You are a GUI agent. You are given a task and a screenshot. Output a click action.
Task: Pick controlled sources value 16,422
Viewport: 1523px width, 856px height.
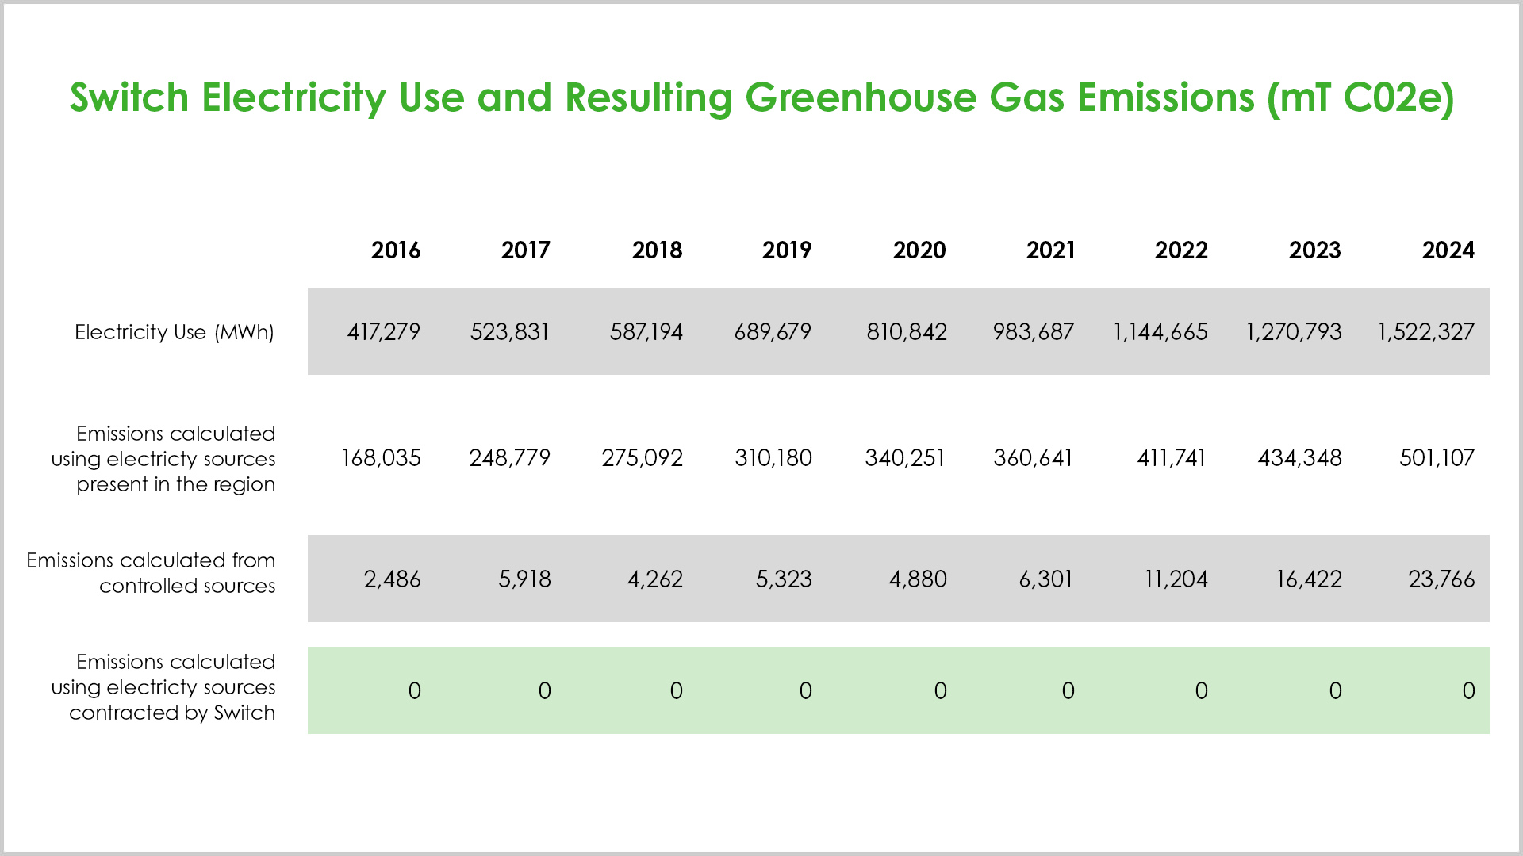tap(1309, 579)
